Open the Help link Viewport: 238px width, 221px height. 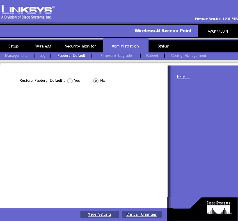coord(183,77)
